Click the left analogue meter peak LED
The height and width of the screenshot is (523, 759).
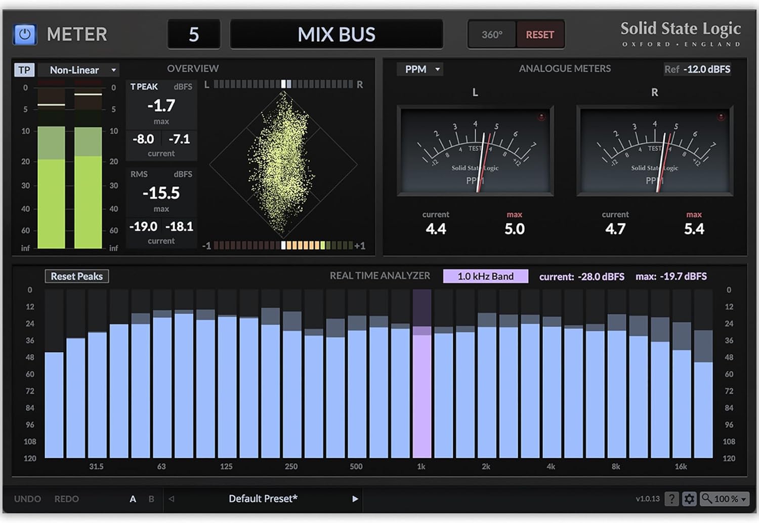click(541, 117)
